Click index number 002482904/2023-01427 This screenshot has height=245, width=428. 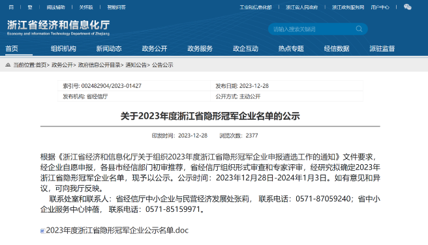(x=112, y=86)
